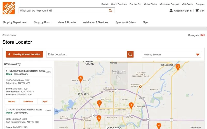Click Clareview (Edmonton) #7062 store title
This screenshot has width=207, height=129.
point(26,71)
